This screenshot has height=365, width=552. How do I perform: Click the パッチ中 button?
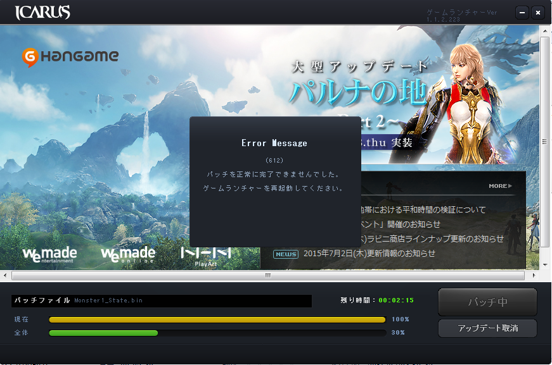[x=487, y=302]
